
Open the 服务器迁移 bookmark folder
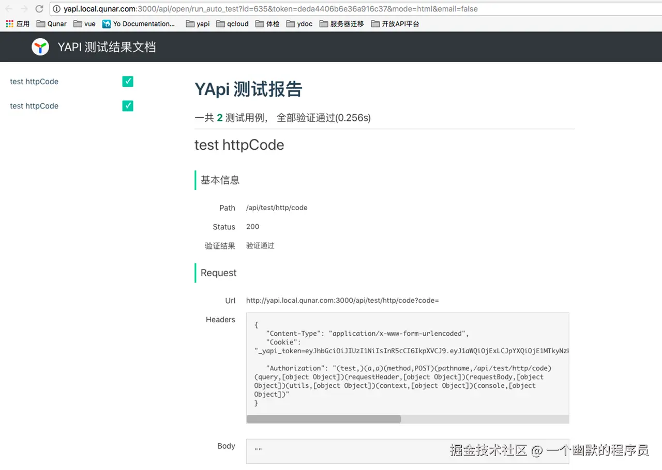point(342,24)
